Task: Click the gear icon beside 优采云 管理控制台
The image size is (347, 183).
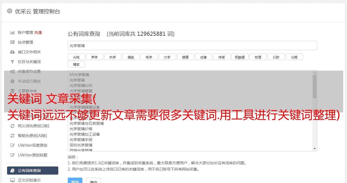Action: tap(10, 11)
